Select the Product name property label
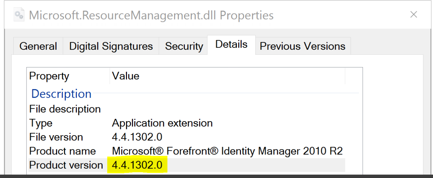 click(x=62, y=151)
